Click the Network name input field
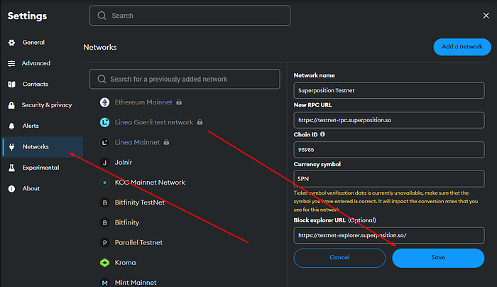Viewport: 497px width, 287px height. (x=389, y=90)
